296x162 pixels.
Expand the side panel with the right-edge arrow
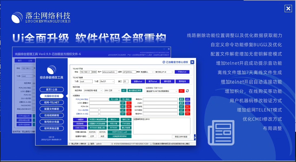point(195,137)
